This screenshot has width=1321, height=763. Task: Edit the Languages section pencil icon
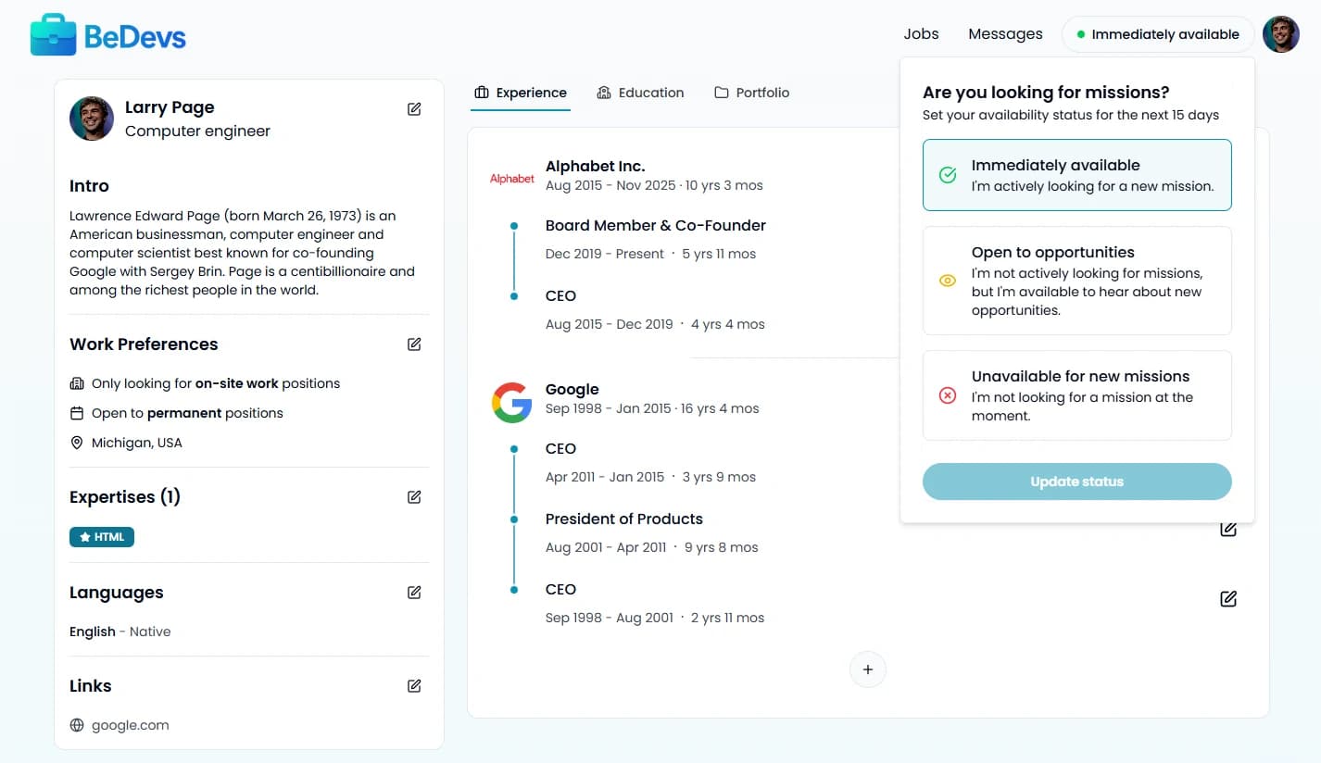point(414,592)
